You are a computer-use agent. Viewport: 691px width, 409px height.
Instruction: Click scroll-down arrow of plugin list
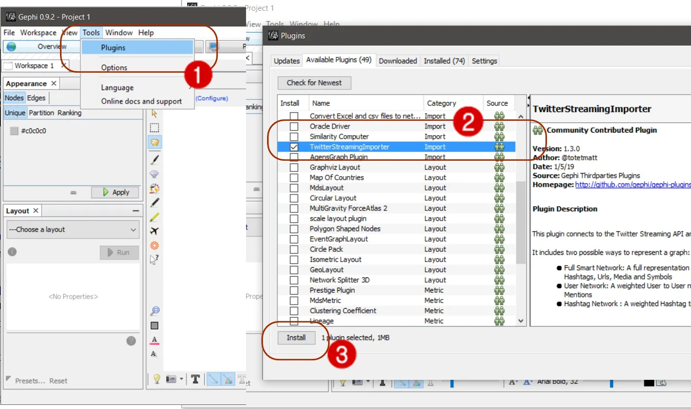tap(521, 321)
